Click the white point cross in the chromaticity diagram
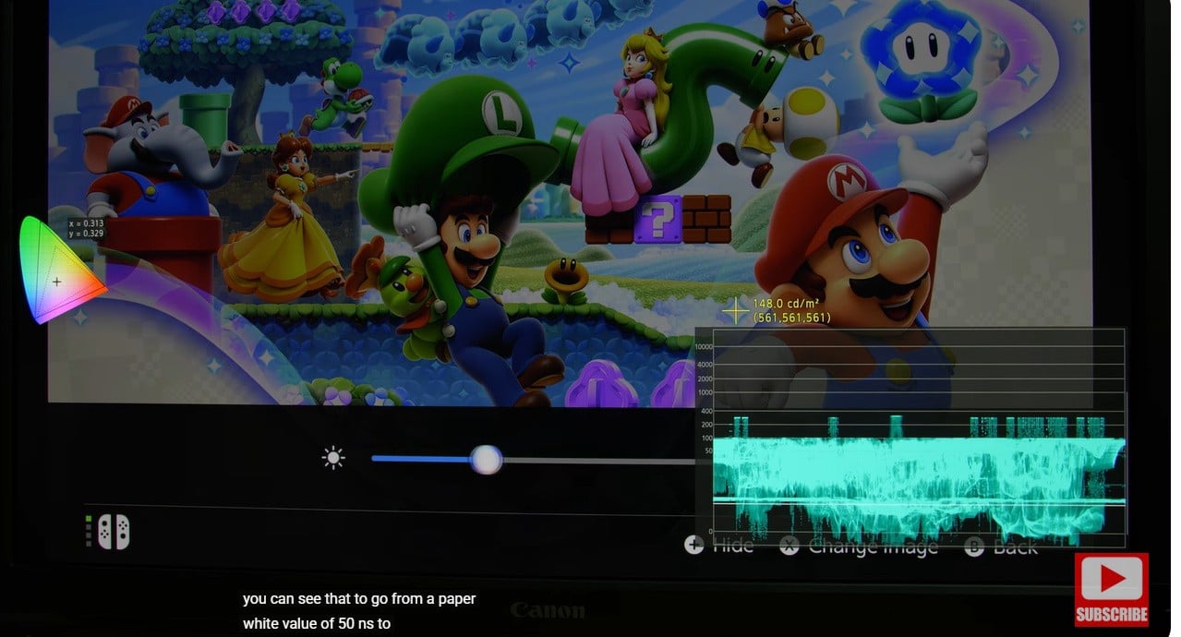1181x637 pixels. point(57,281)
